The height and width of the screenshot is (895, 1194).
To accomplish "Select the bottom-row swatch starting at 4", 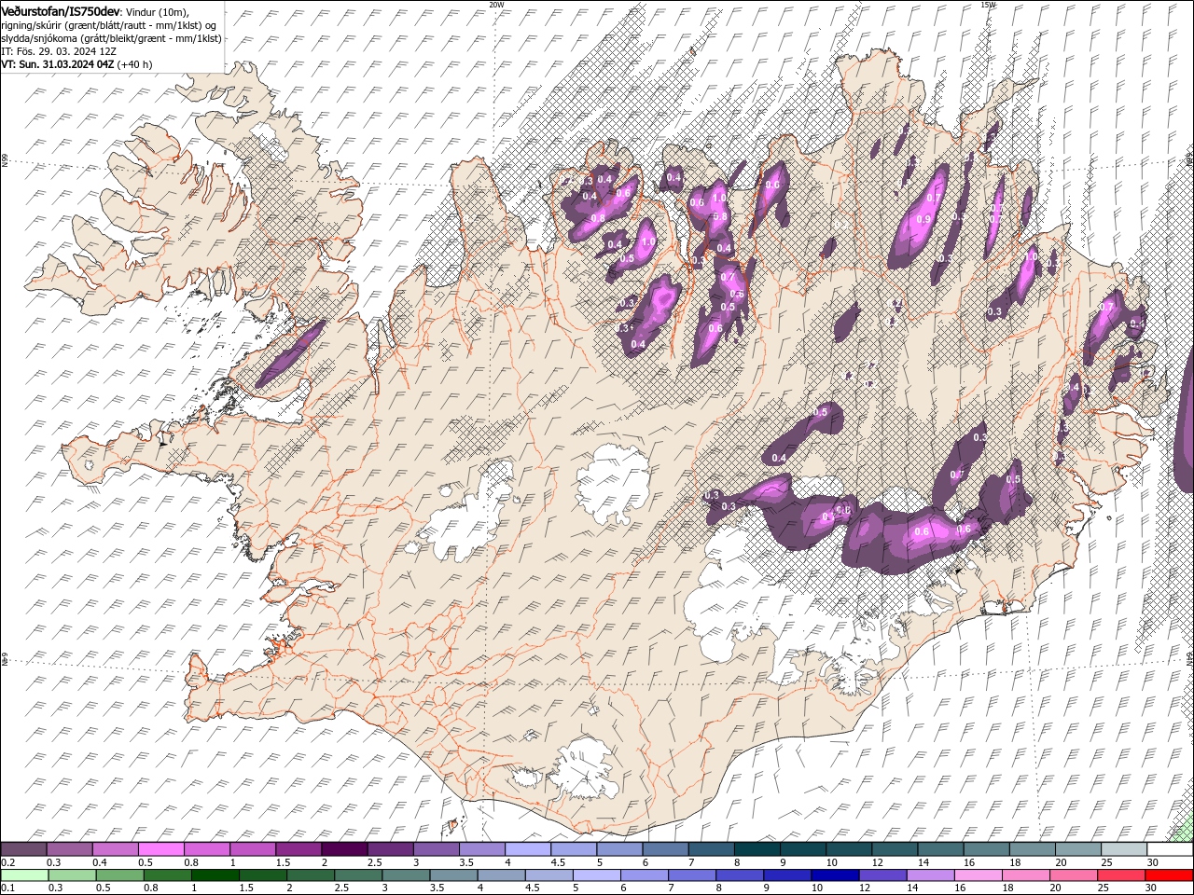I will [x=502, y=875].
